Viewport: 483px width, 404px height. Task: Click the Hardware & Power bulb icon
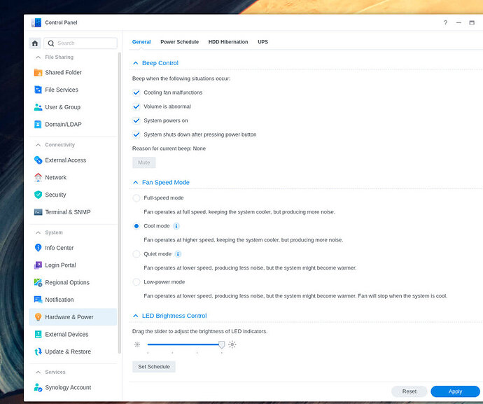tap(38, 316)
